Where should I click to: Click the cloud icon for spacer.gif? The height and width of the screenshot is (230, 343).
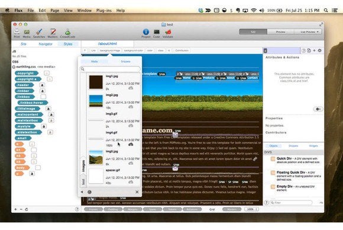(x=131, y=182)
